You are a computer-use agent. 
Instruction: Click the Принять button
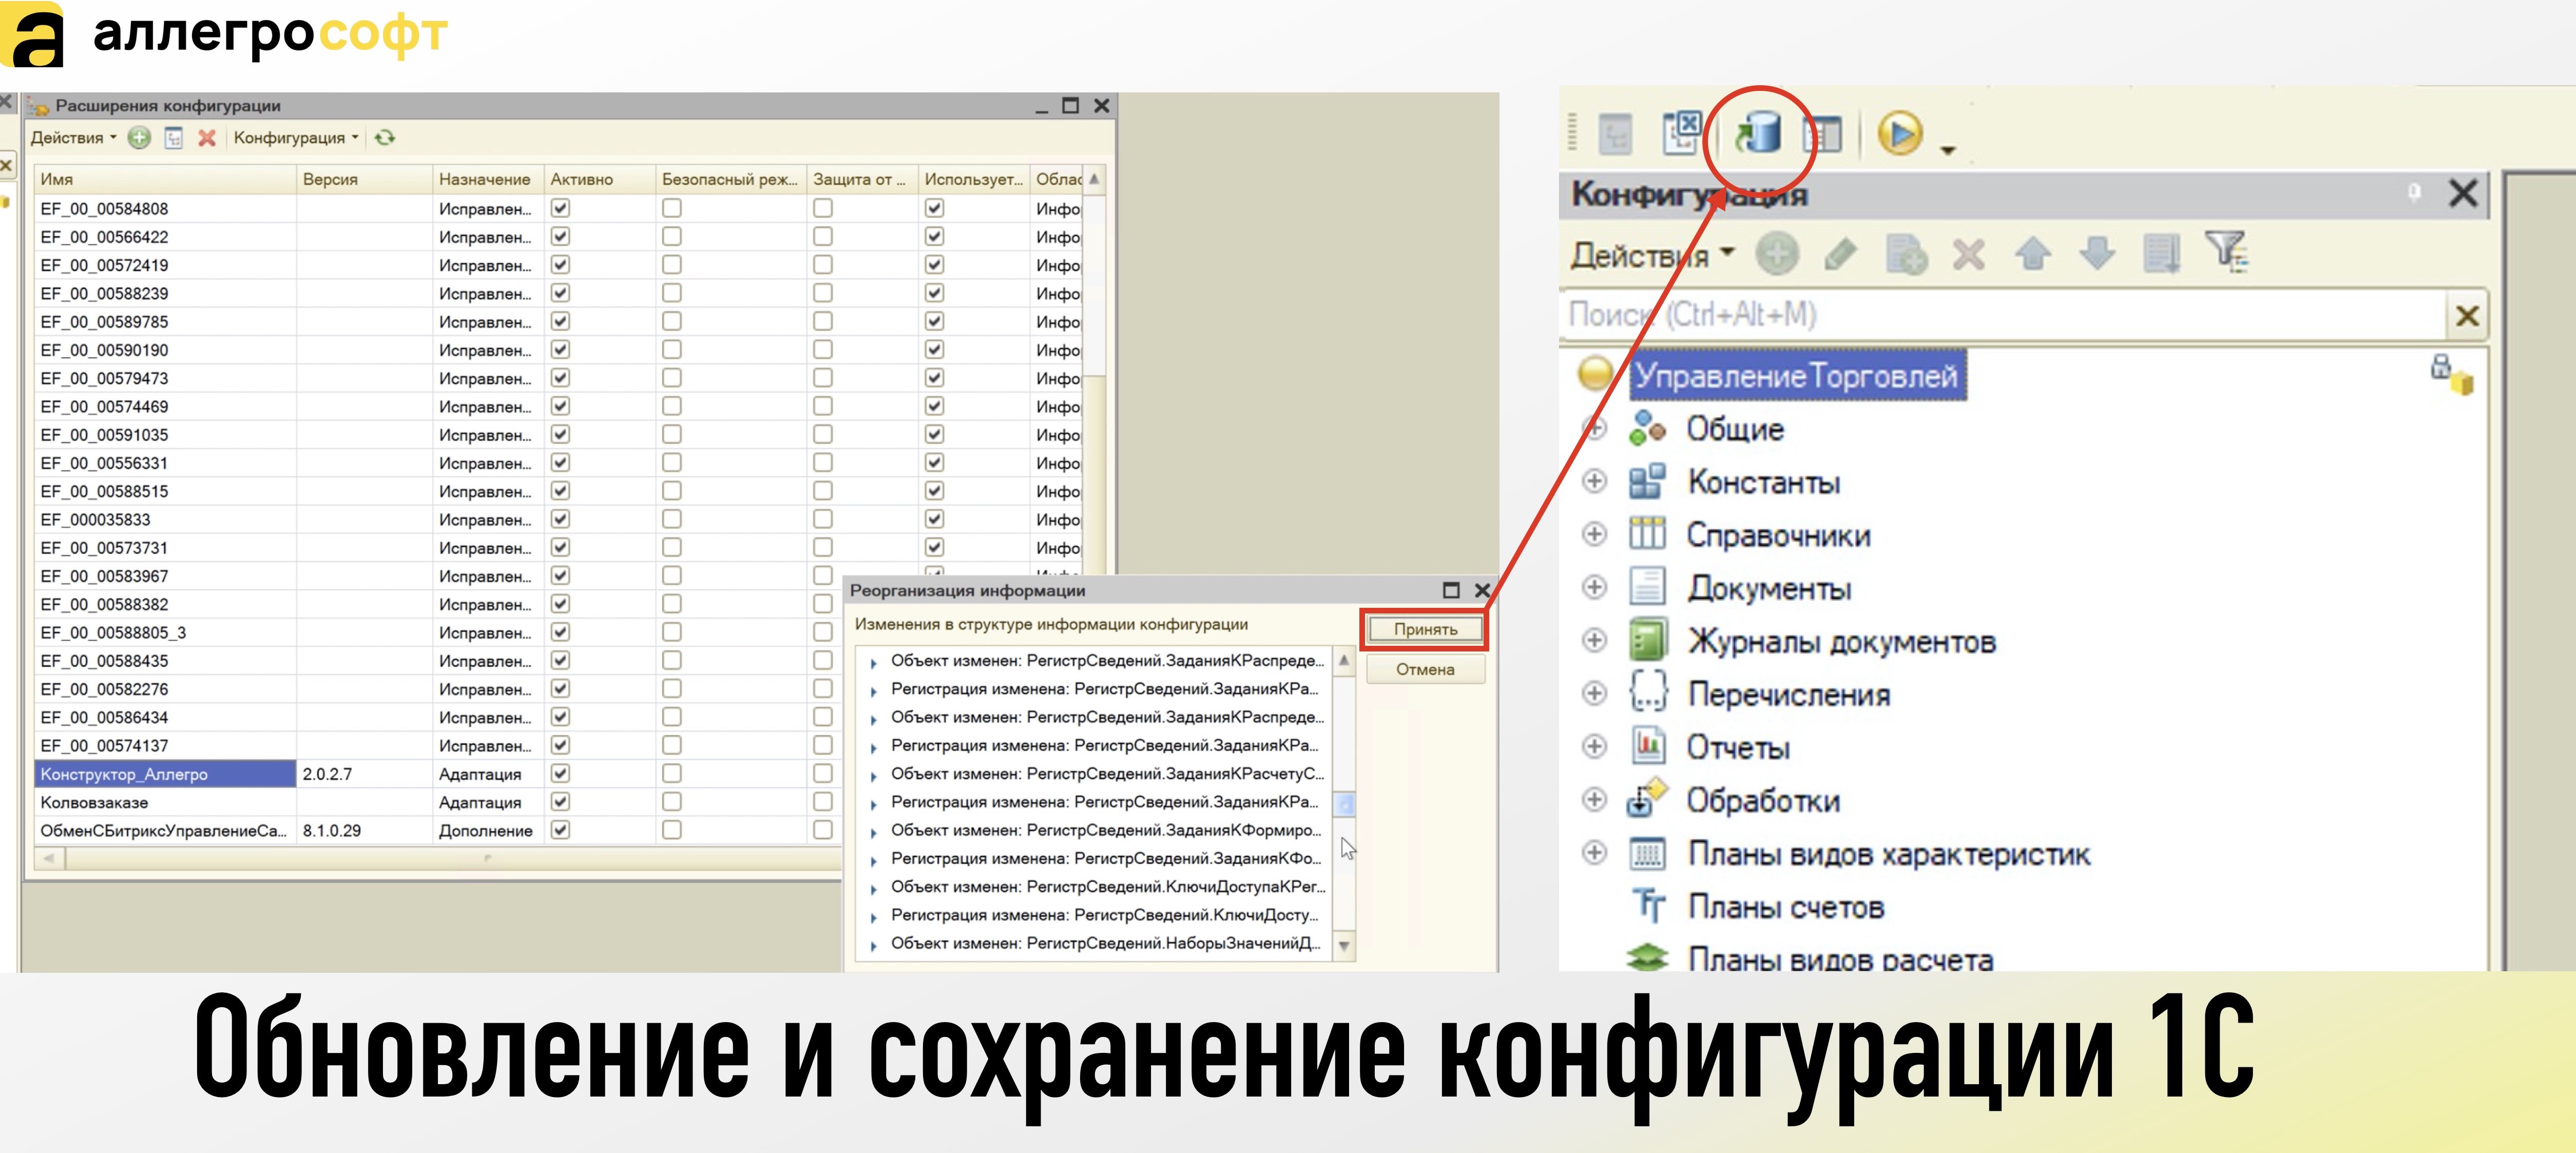click(x=1425, y=629)
